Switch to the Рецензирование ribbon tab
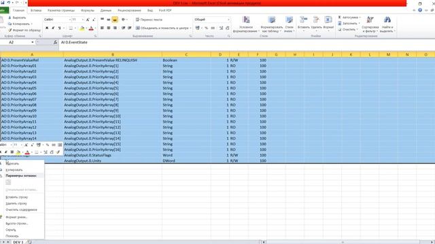Screen dimensions: 435x244 129,10
